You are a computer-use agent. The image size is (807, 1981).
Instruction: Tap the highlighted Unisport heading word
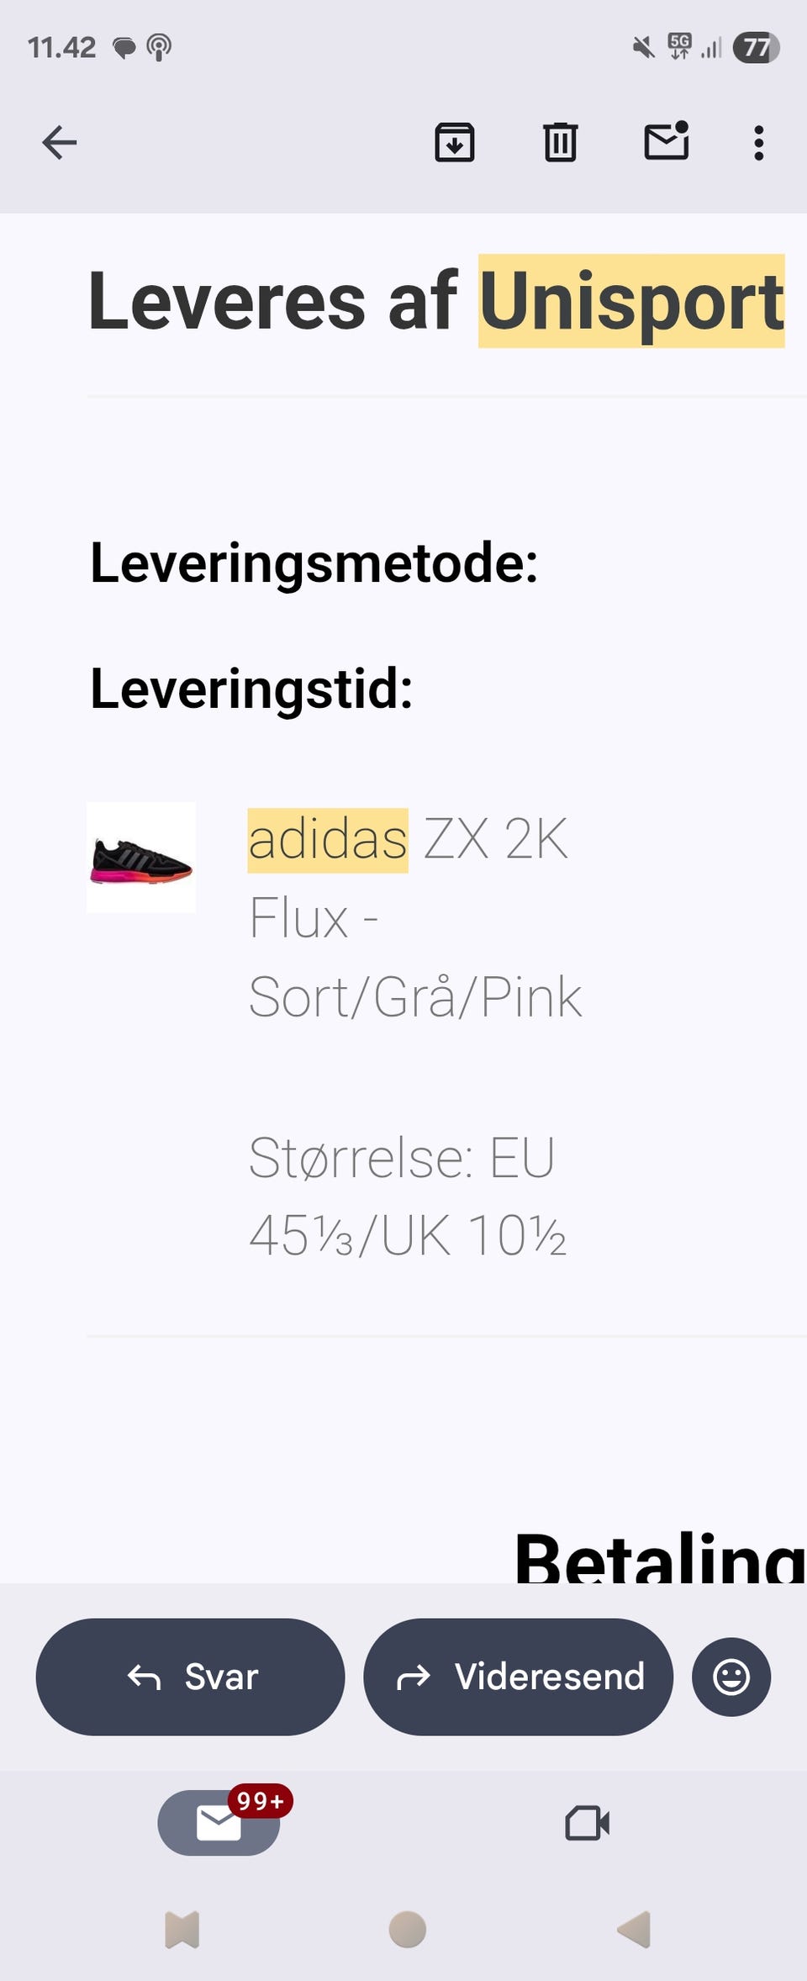coord(631,301)
